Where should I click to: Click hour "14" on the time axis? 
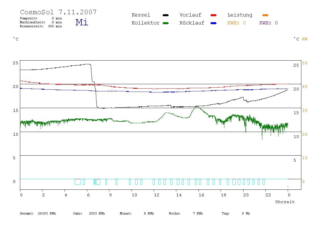(179, 195)
